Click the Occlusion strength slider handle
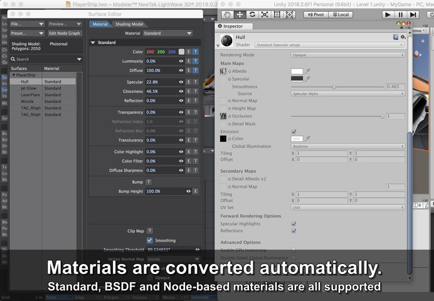Image resolution: width=434 pixels, height=301 pixels. click(382, 117)
